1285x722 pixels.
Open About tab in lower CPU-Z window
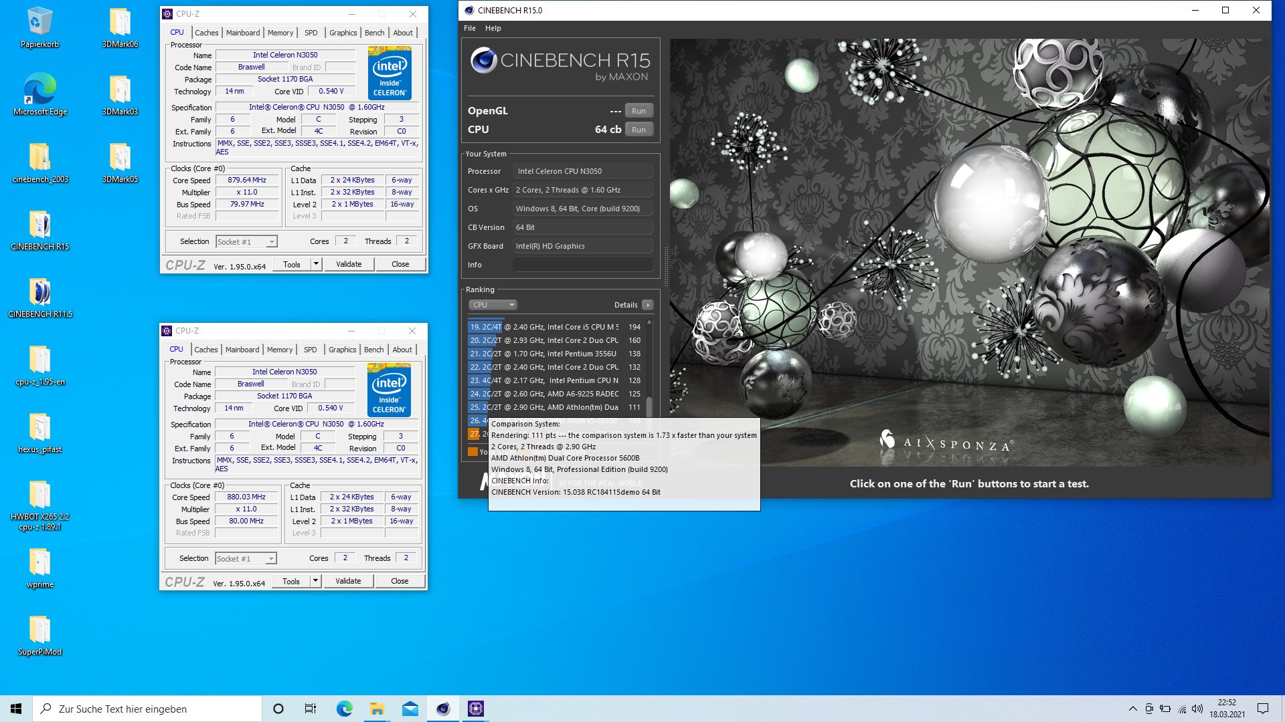[402, 350]
